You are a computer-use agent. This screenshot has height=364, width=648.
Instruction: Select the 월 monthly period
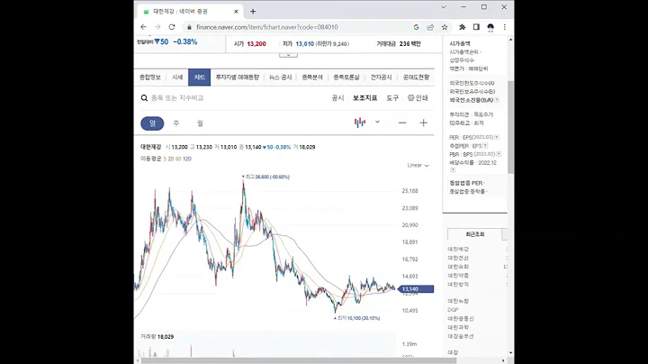200,123
